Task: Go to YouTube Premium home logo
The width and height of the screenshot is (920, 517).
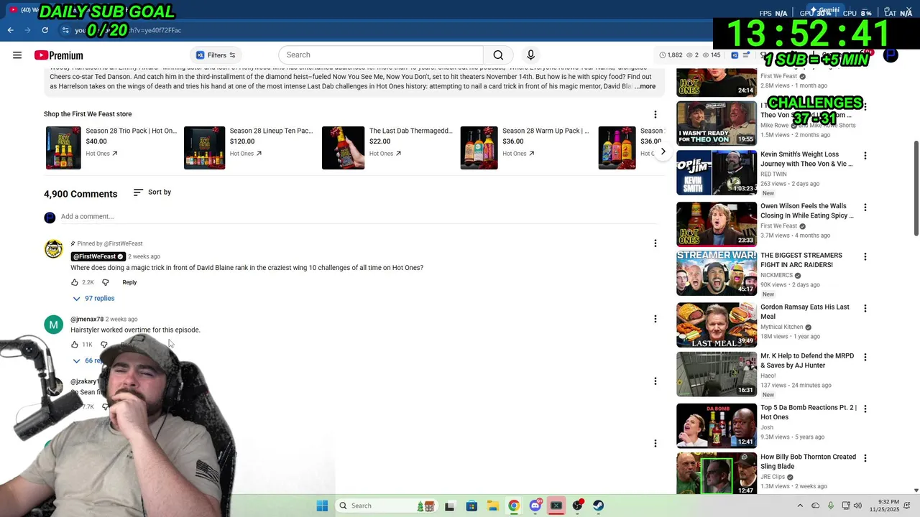Action: [58, 55]
